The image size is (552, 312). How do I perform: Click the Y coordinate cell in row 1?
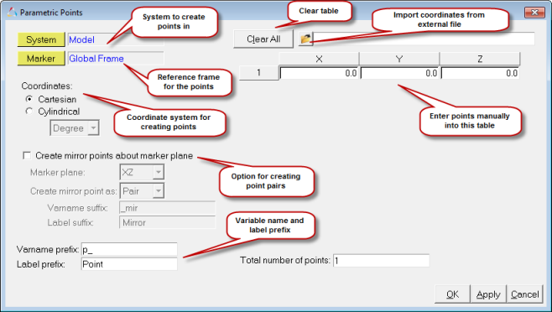click(x=399, y=73)
